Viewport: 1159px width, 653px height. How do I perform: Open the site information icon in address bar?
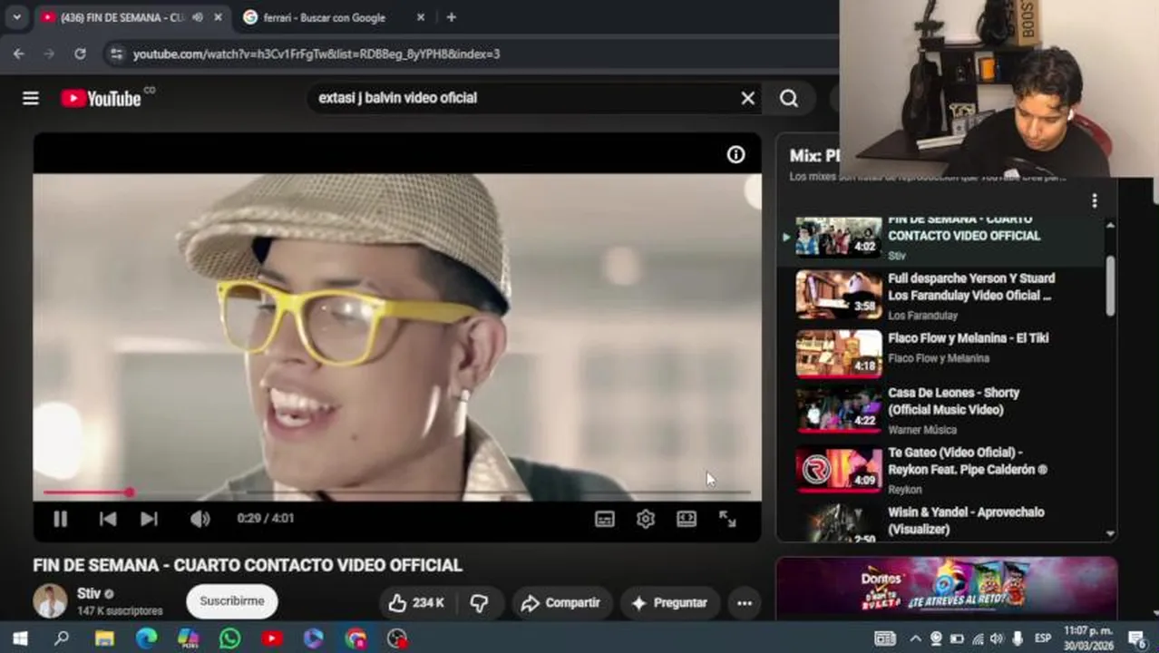[x=116, y=54]
